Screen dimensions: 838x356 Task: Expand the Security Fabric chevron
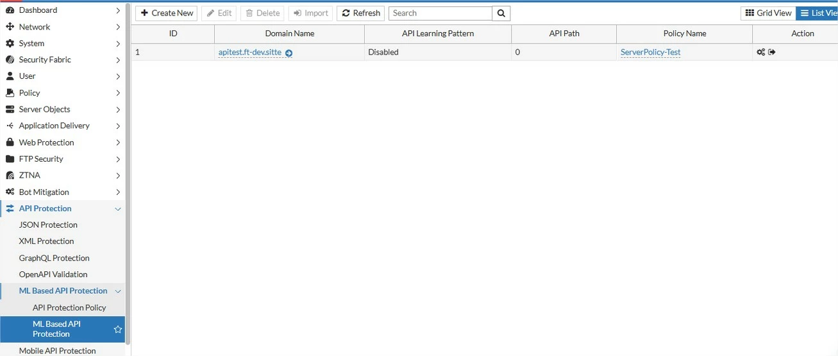point(118,60)
